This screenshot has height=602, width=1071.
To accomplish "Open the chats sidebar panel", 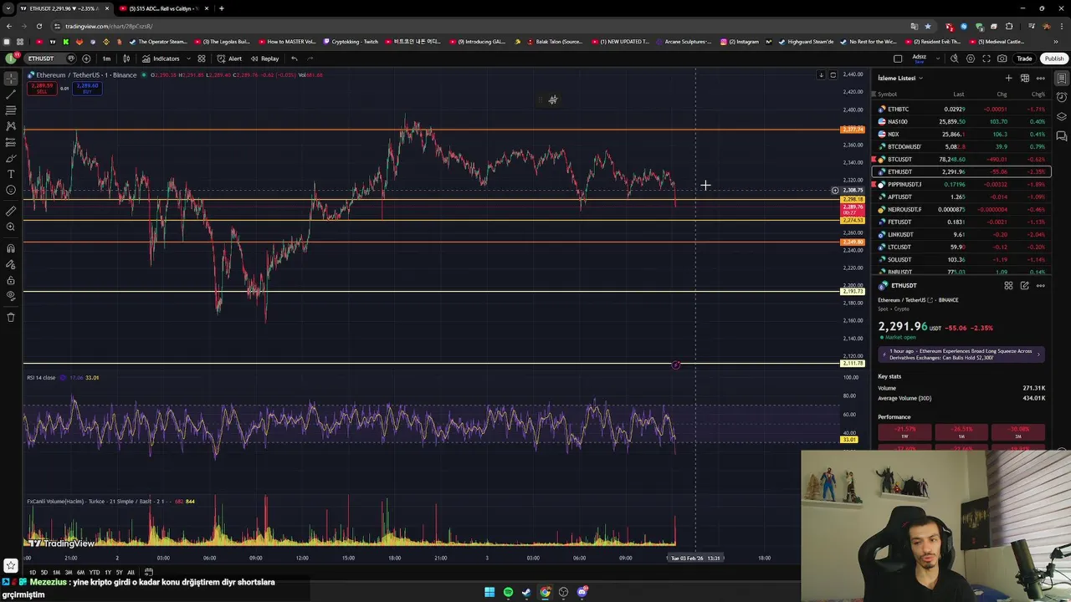I will click(x=1062, y=135).
